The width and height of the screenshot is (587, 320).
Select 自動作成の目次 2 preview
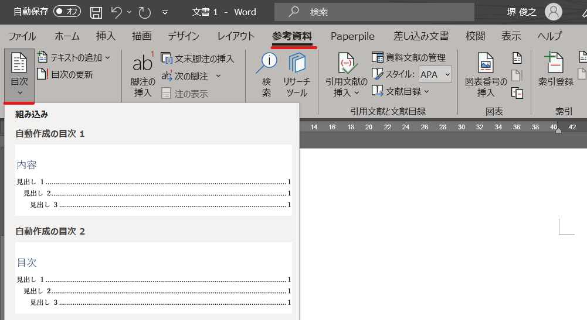154,278
